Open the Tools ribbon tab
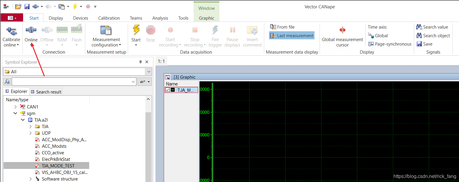 click(183, 18)
